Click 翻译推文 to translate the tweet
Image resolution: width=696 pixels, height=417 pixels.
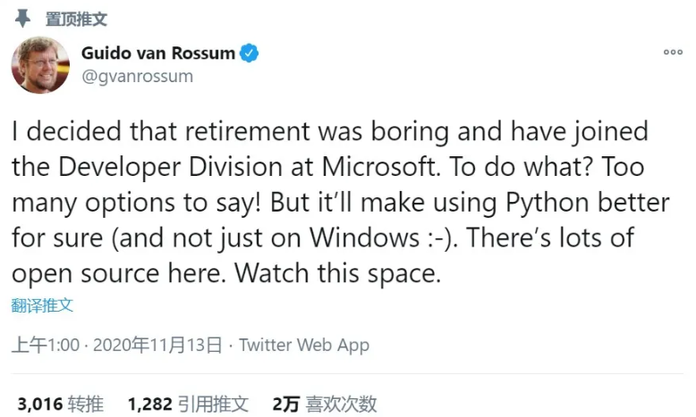(42, 305)
